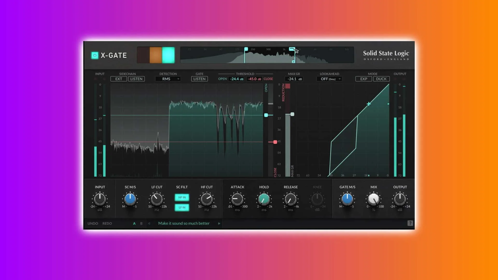Expand the gate MODE selection with DUCK
498x280 pixels.
click(x=381, y=79)
